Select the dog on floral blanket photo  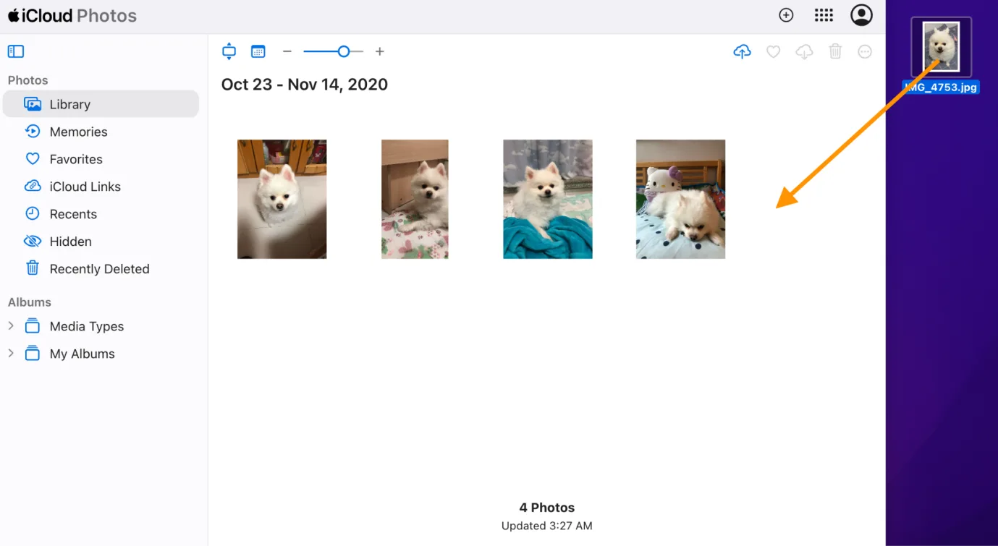(415, 199)
